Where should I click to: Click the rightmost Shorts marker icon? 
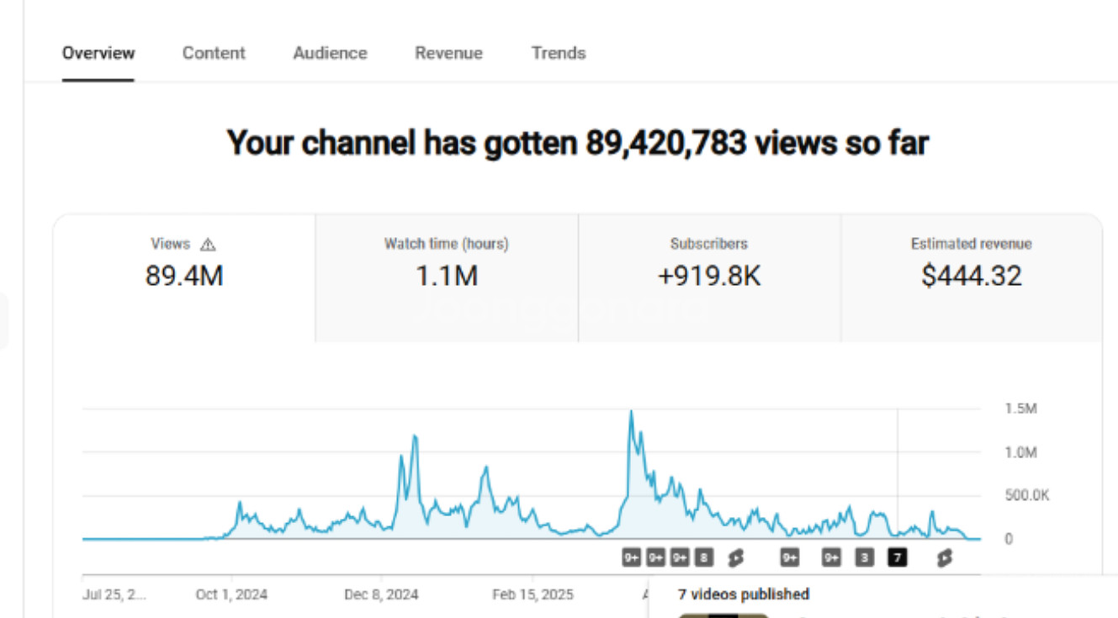944,557
